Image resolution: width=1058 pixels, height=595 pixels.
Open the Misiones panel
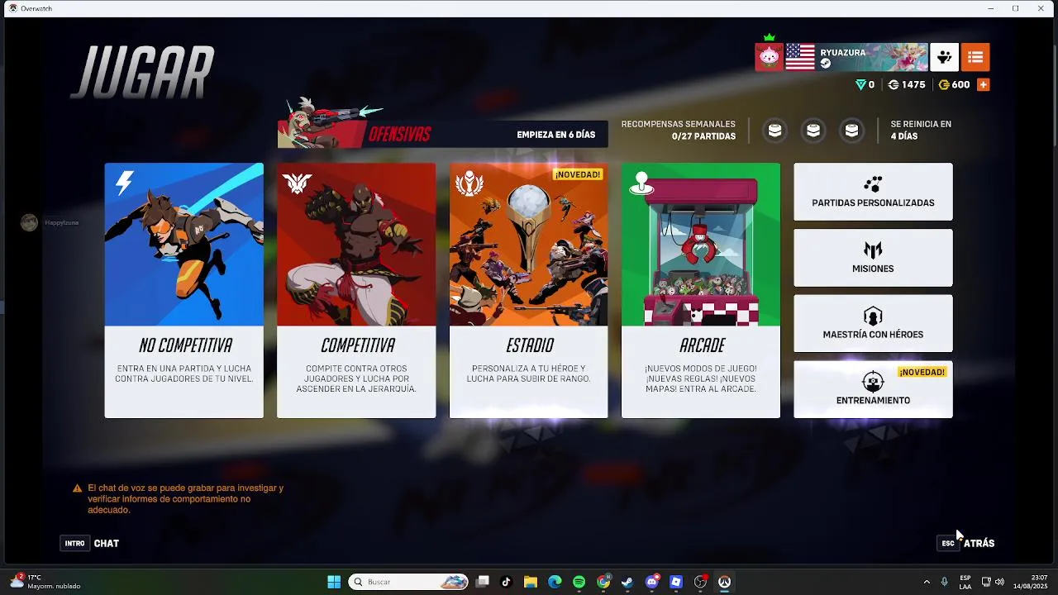(x=873, y=258)
